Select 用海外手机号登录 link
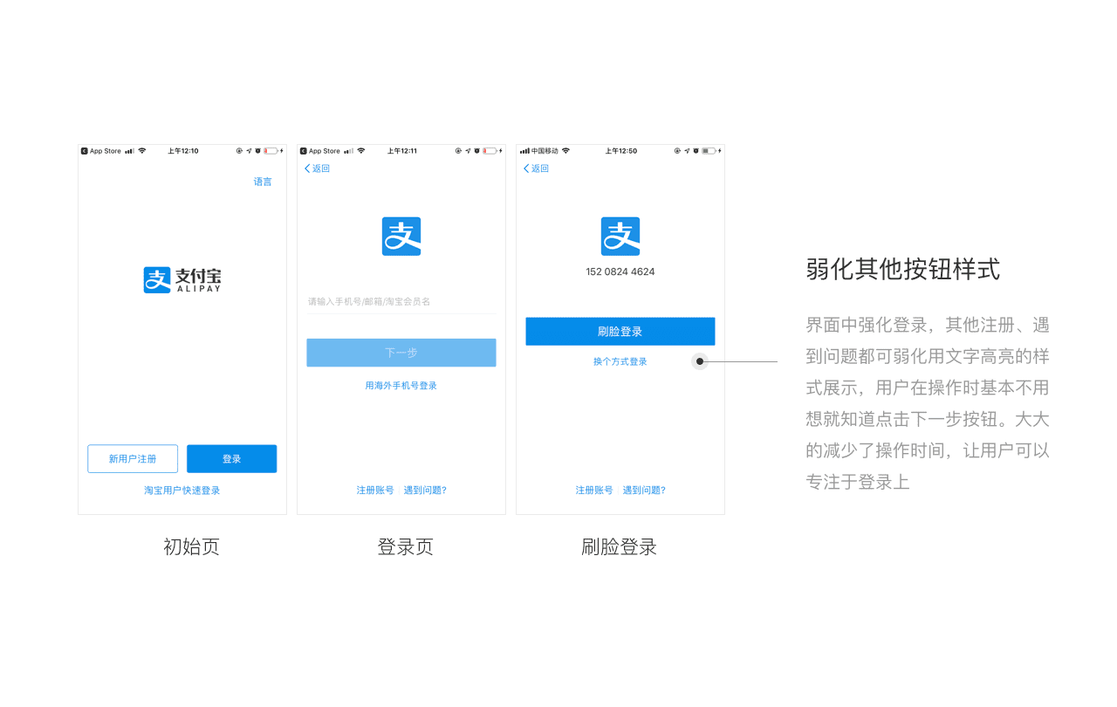Image resolution: width=1117 pixels, height=707 pixels. pyautogui.click(x=401, y=386)
